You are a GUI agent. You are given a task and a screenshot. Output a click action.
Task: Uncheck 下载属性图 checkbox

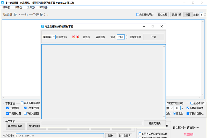8,113
